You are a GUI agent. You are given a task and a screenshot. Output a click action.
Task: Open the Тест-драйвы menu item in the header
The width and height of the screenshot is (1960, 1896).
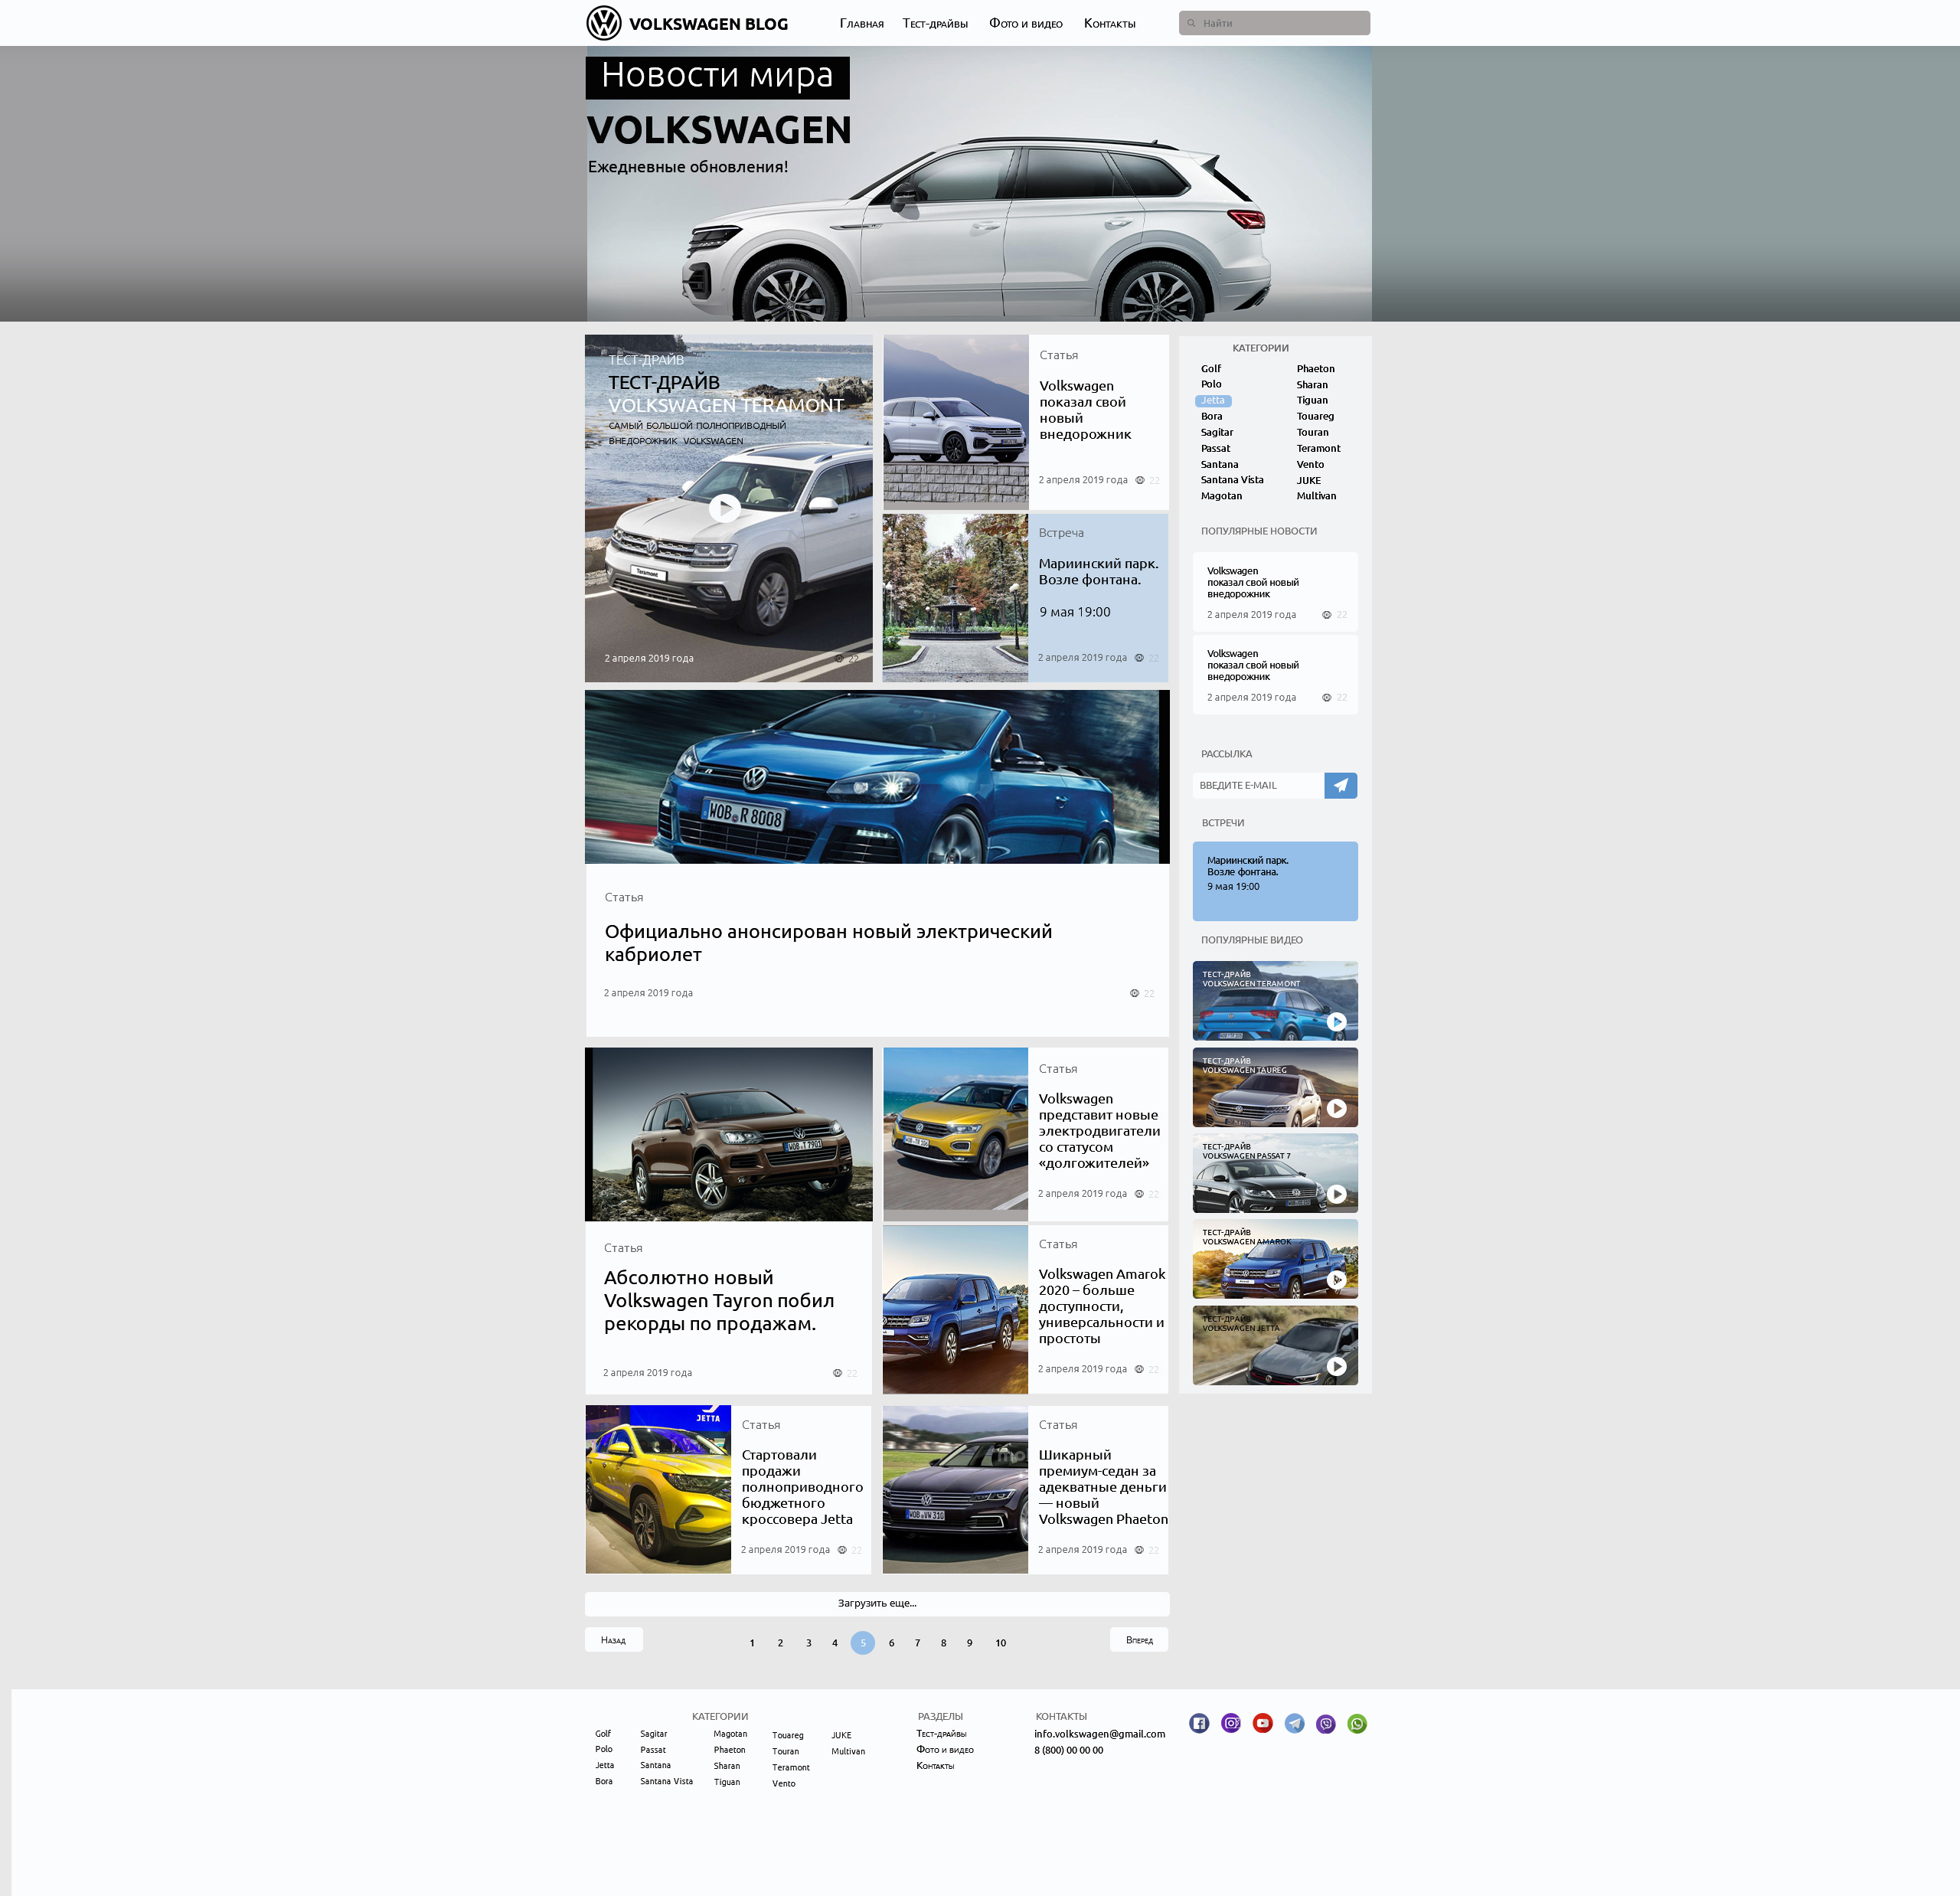pos(935,24)
